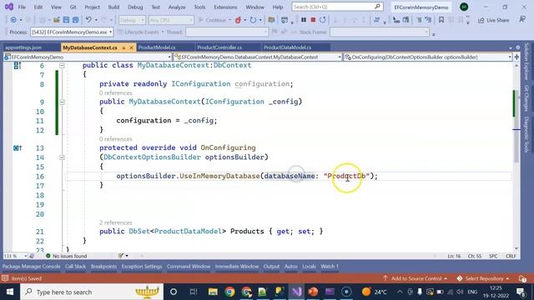534x300 pixels.
Task: Open the Debug menu
Action: pyautogui.click(x=135, y=7)
